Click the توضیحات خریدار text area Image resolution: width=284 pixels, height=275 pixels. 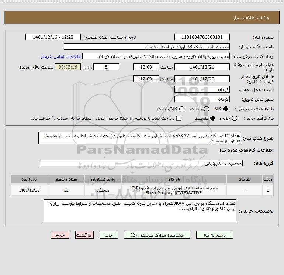click(x=140, y=211)
